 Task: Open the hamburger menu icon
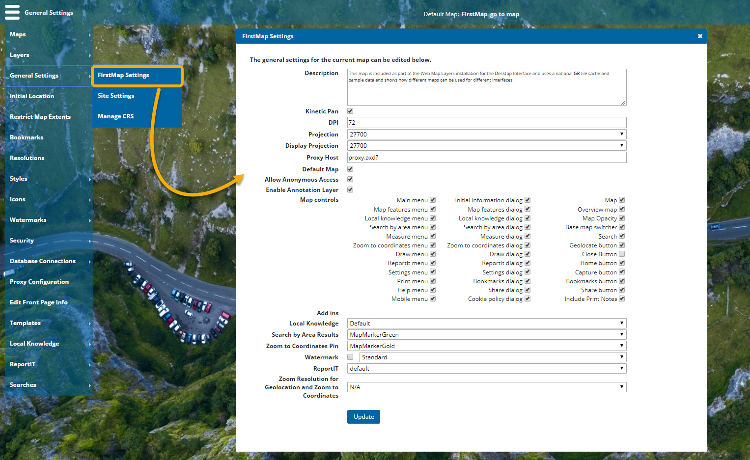[x=12, y=12]
